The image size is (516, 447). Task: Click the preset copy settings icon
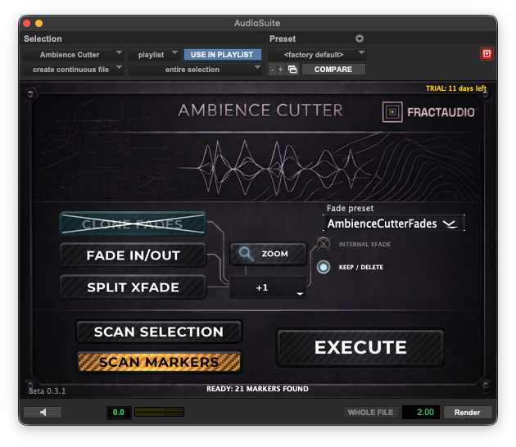(x=292, y=70)
